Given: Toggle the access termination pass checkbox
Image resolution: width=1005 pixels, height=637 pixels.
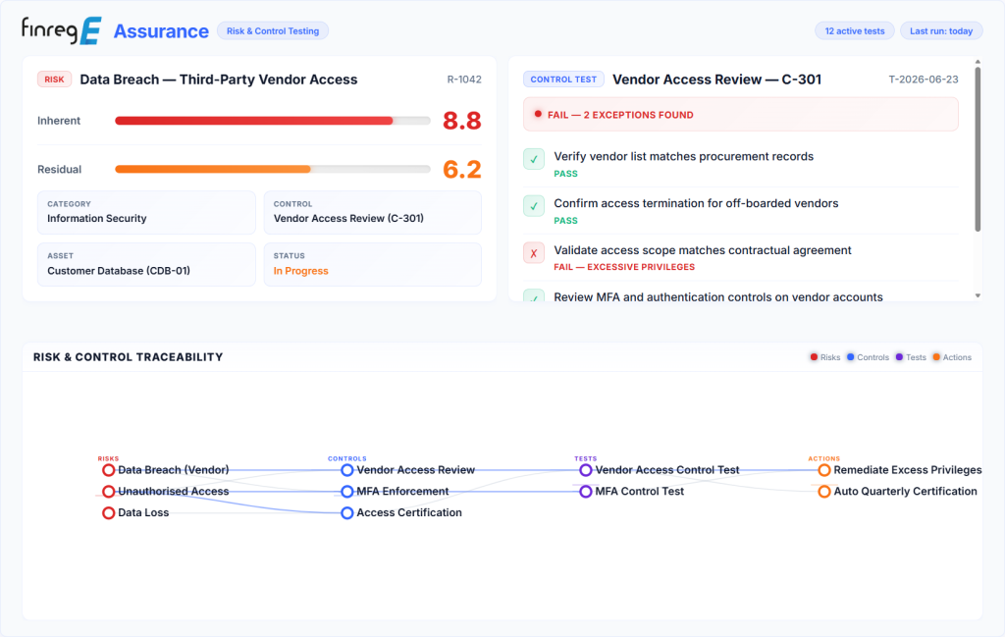Looking at the screenshot, I should (x=533, y=206).
